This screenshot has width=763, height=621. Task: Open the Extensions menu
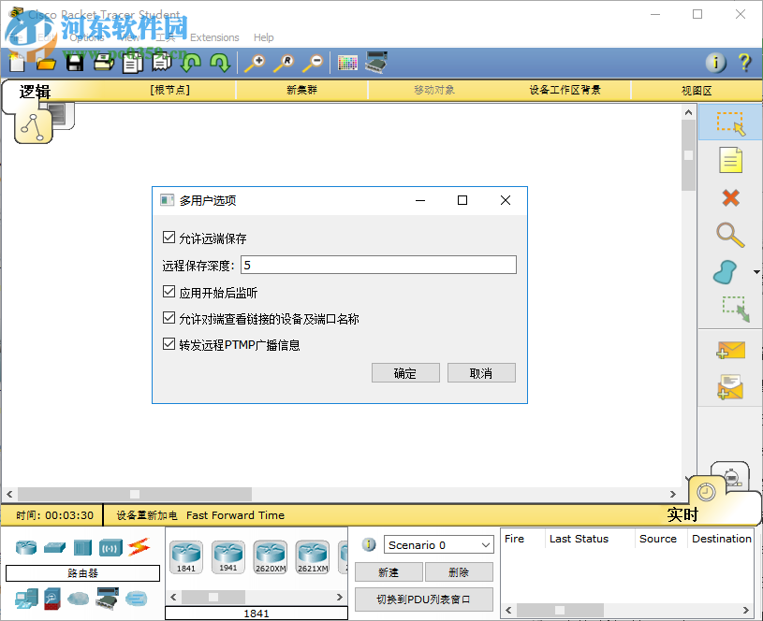214,37
